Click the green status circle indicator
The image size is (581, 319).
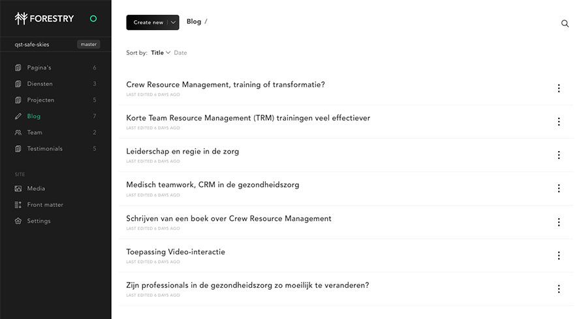pyautogui.click(x=93, y=18)
